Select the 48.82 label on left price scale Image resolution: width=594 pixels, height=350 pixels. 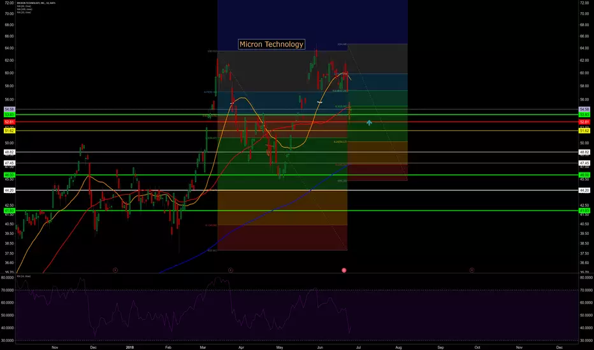pyautogui.click(x=9, y=152)
